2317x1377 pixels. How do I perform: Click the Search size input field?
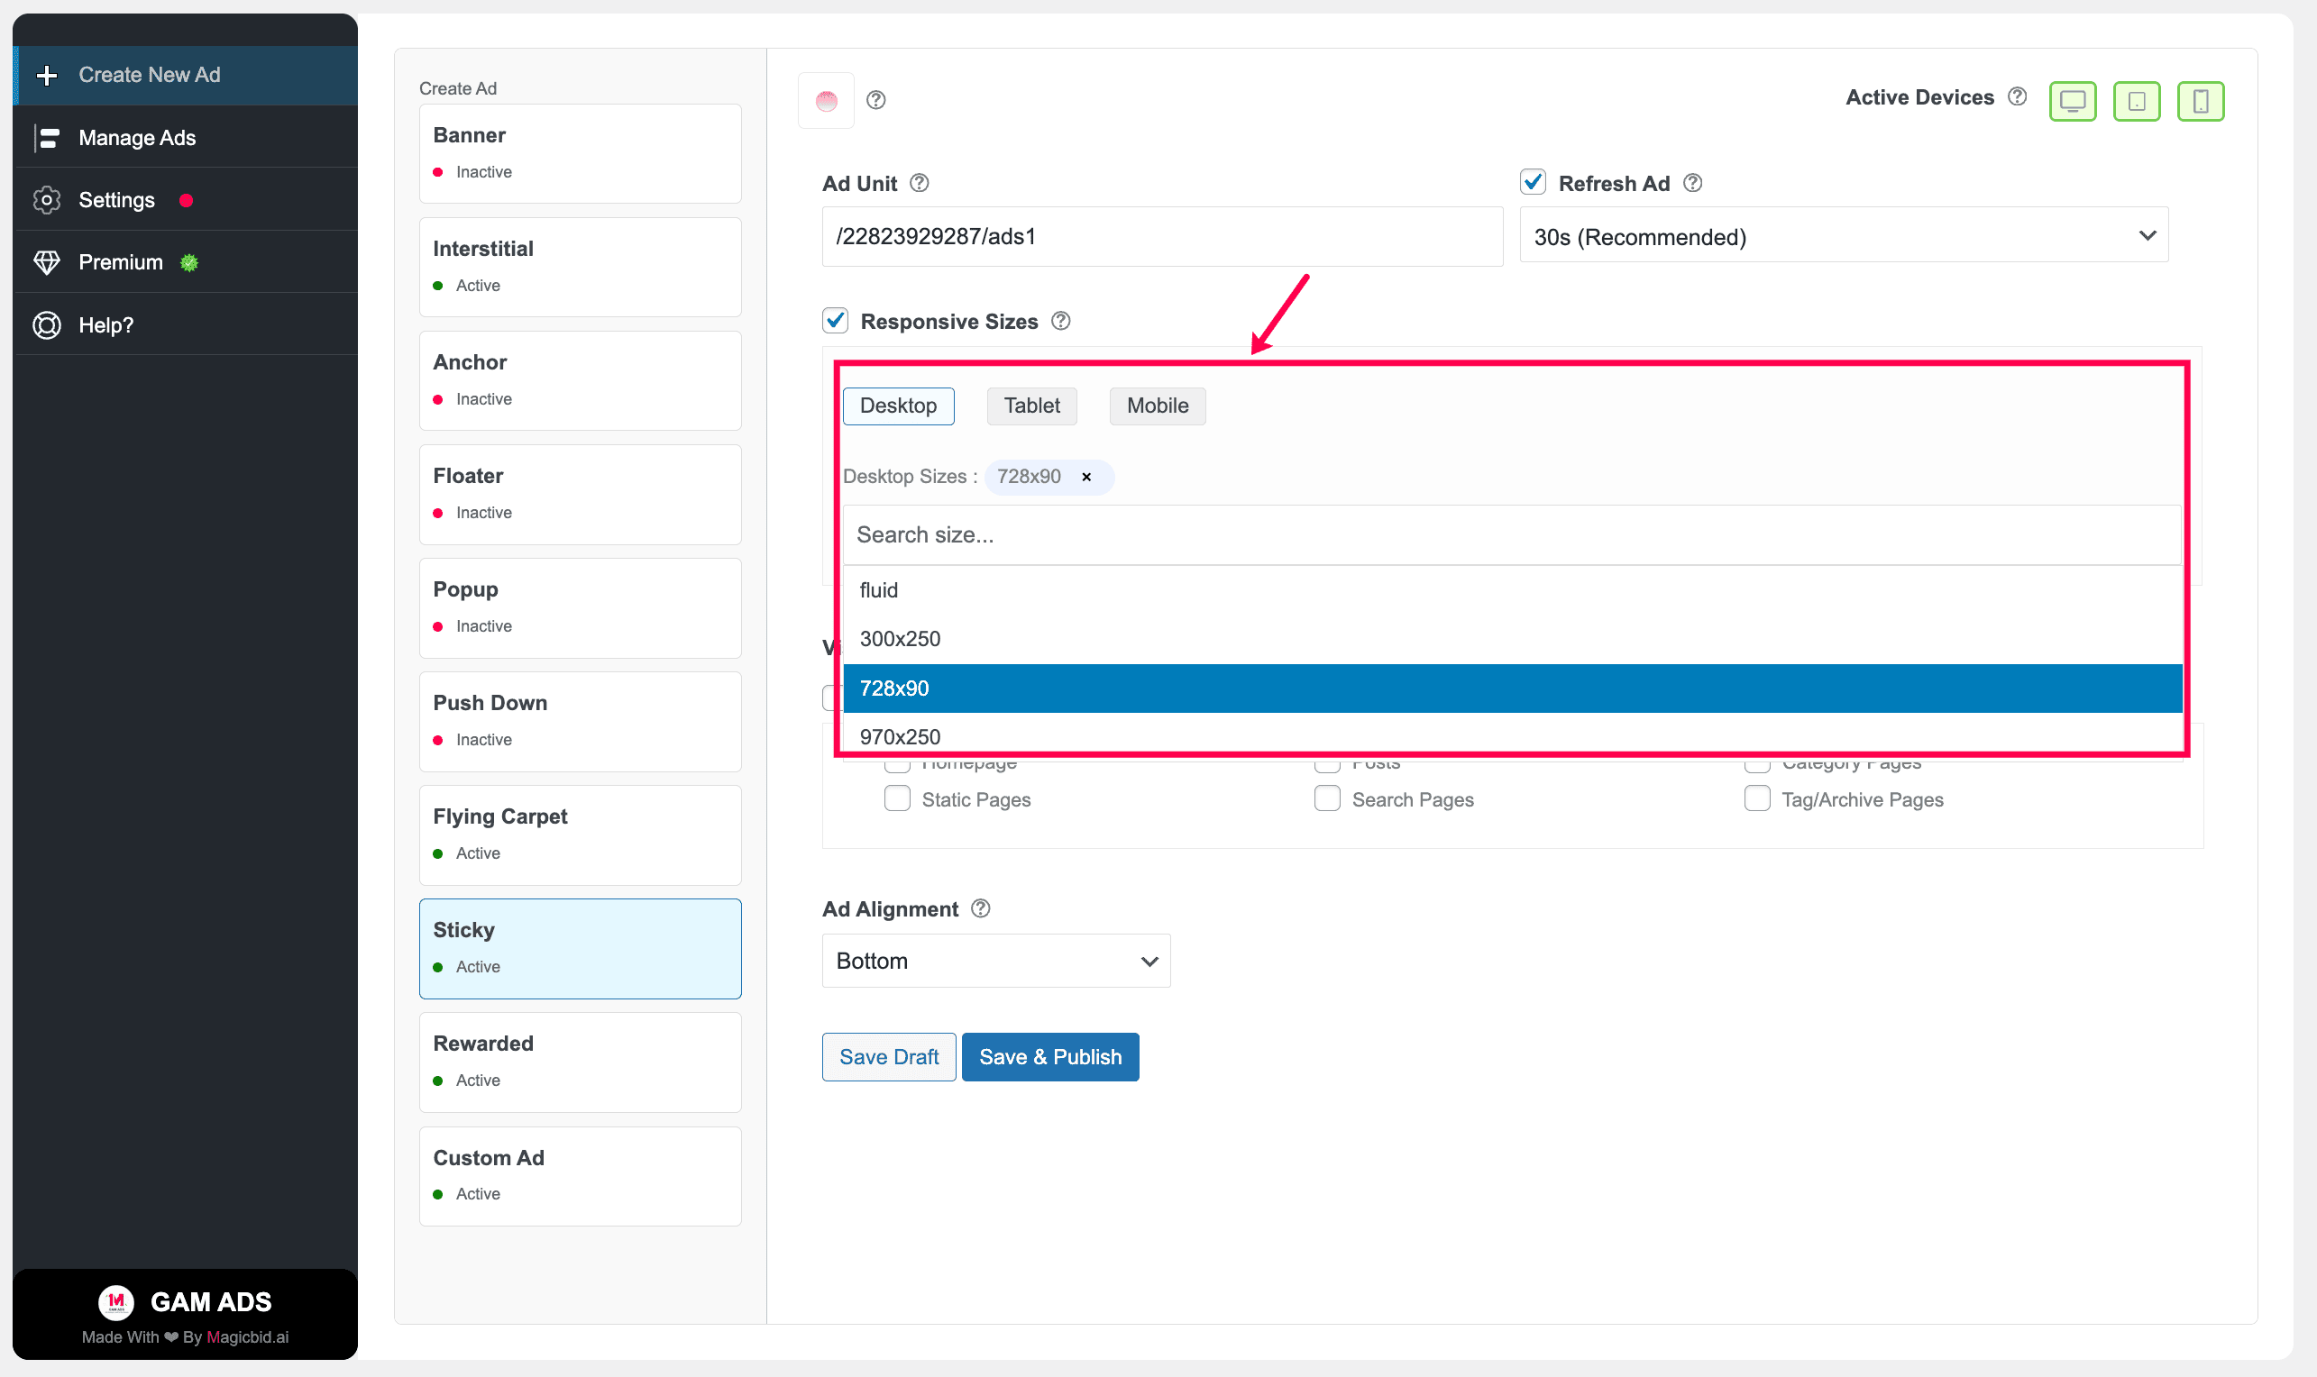[x=1511, y=535]
